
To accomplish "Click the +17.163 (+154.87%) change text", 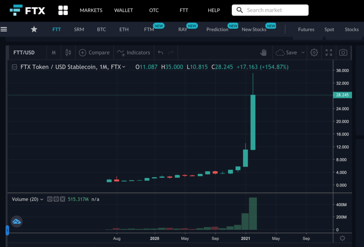I will (x=263, y=67).
